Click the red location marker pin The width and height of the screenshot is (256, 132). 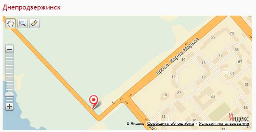[93, 102]
